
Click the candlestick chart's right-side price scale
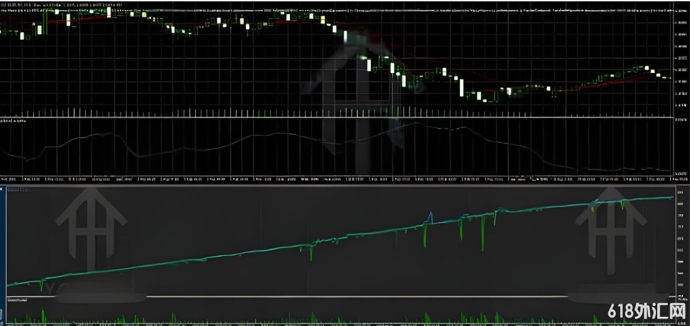[x=681, y=59]
